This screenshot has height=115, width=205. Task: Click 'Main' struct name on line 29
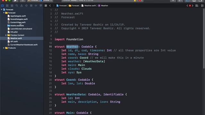click(x=70, y=113)
